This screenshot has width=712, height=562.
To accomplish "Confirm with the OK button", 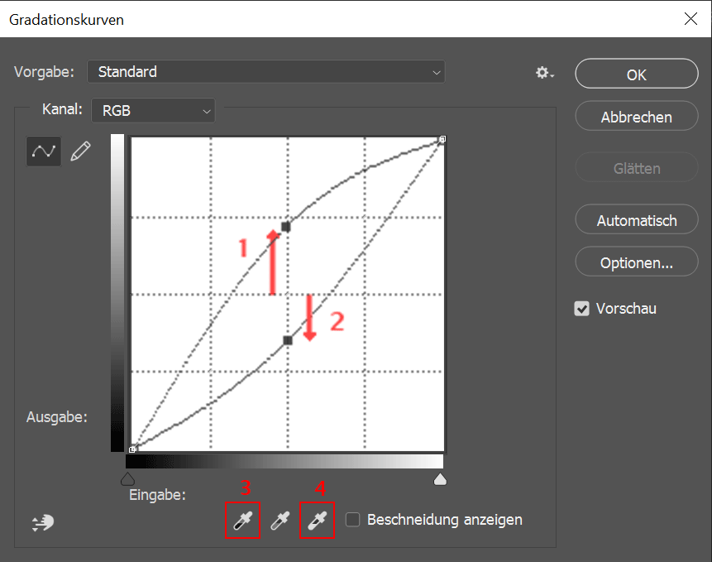I will (637, 74).
